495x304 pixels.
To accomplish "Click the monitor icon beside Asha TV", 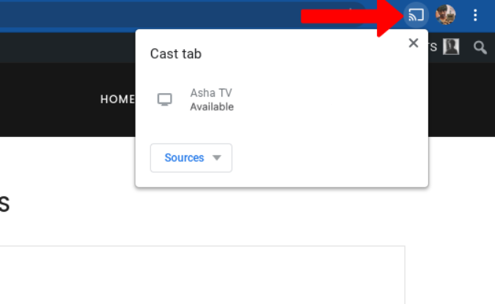I will (x=165, y=100).
